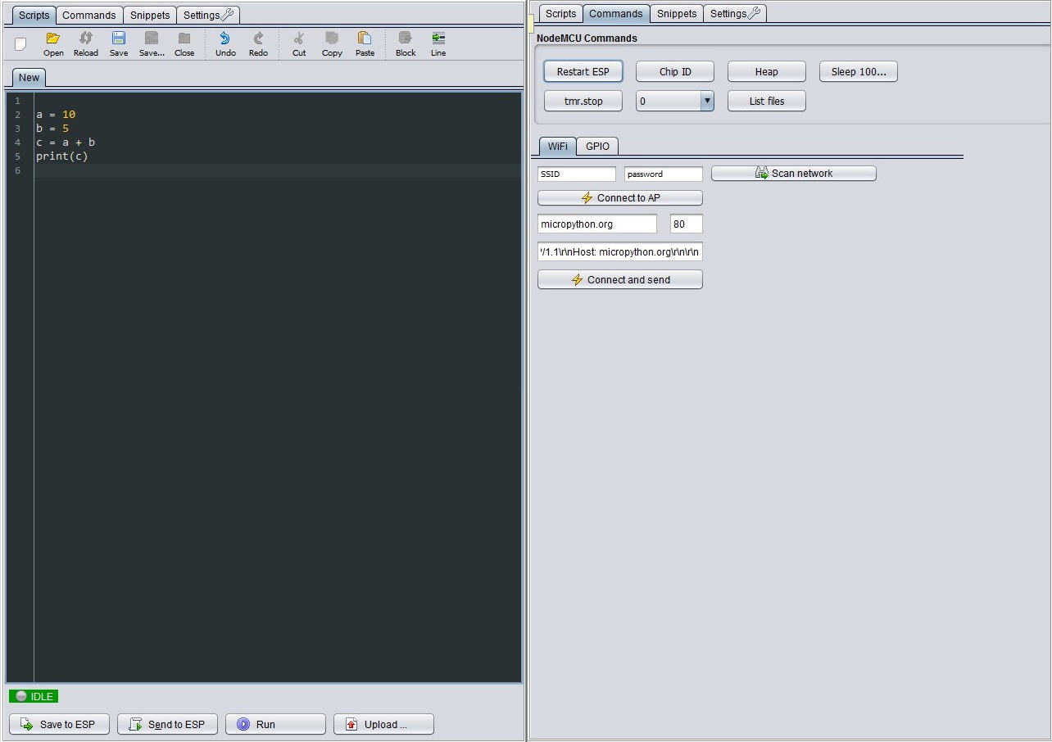Open the Settings tab with wrench icon
The height and width of the screenshot is (742, 1052).
click(x=734, y=13)
